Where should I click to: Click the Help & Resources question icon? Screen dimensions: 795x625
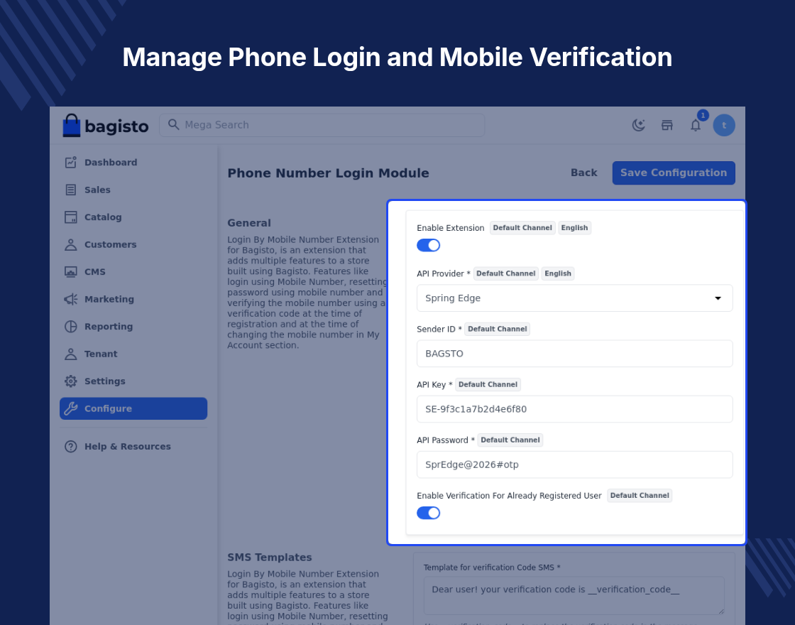click(x=71, y=447)
